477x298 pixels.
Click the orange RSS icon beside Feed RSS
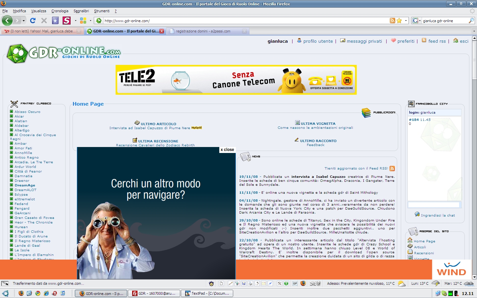pos(392,169)
